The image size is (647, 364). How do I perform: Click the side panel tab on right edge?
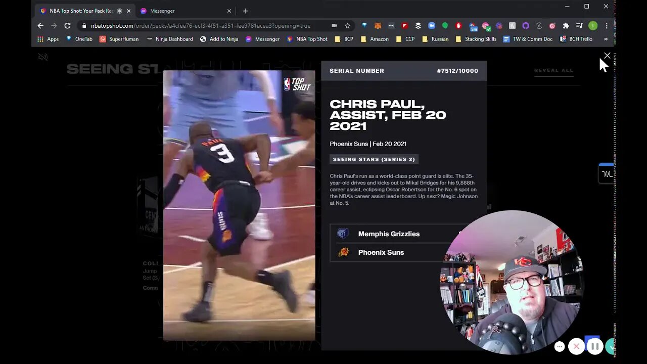606,173
